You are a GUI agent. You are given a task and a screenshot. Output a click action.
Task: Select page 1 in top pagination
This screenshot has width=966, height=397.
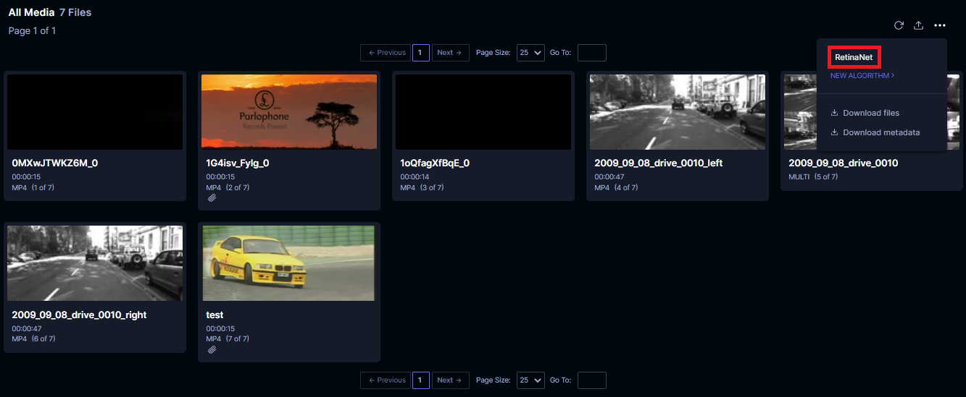coord(421,53)
